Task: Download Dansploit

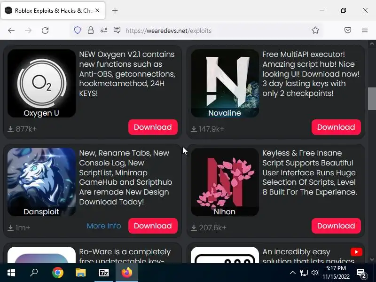Action: click(x=153, y=226)
